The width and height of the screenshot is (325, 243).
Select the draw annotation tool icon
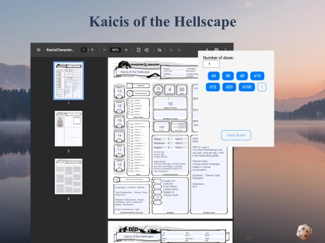[159, 50]
